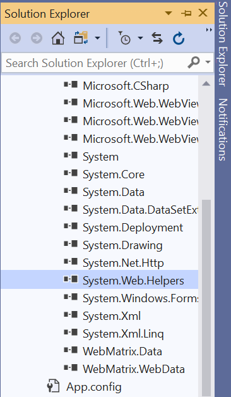231x397 pixels.
Task: Select the System.Data.DataSetExtensions reference
Action: point(140,210)
